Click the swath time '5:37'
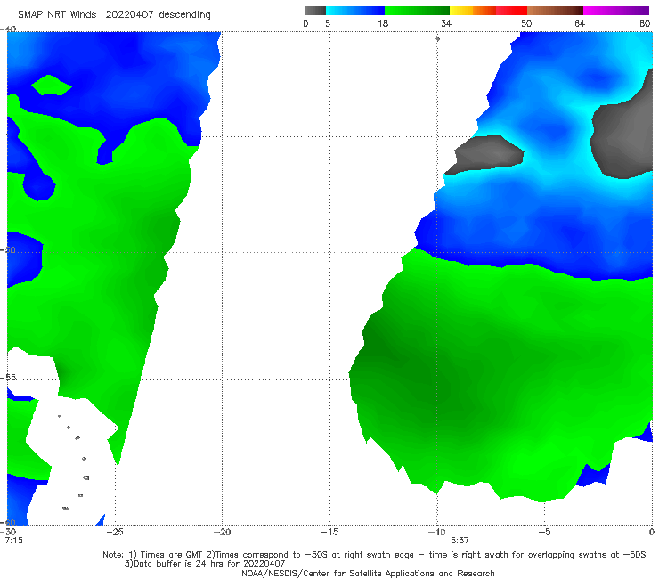This screenshot has width=659, height=579. click(x=460, y=541)
